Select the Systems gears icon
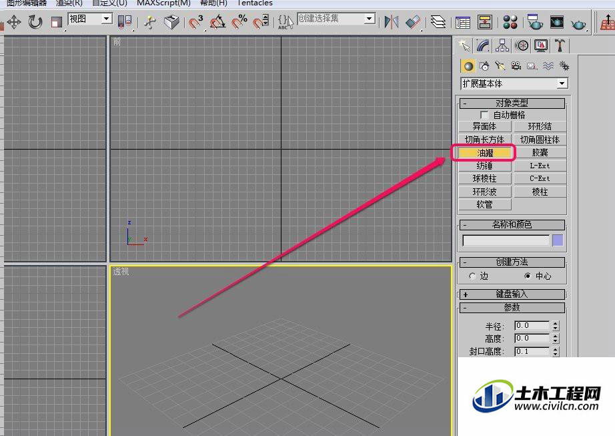Viewport: 615px width, 436px height. pyautogui.click(x=564, y=66)
